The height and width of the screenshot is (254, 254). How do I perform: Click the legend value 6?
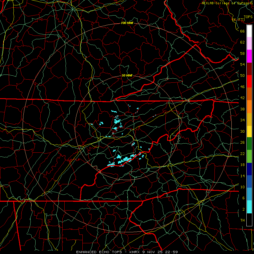click(243, 198)
